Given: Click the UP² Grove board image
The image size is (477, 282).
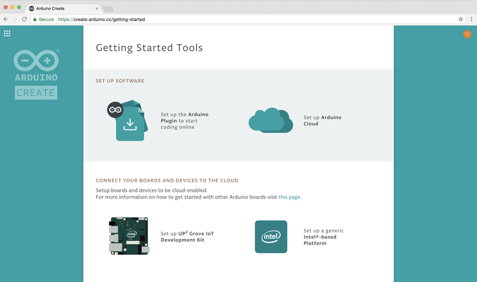Looking at the screenshot, I should 129,236.
